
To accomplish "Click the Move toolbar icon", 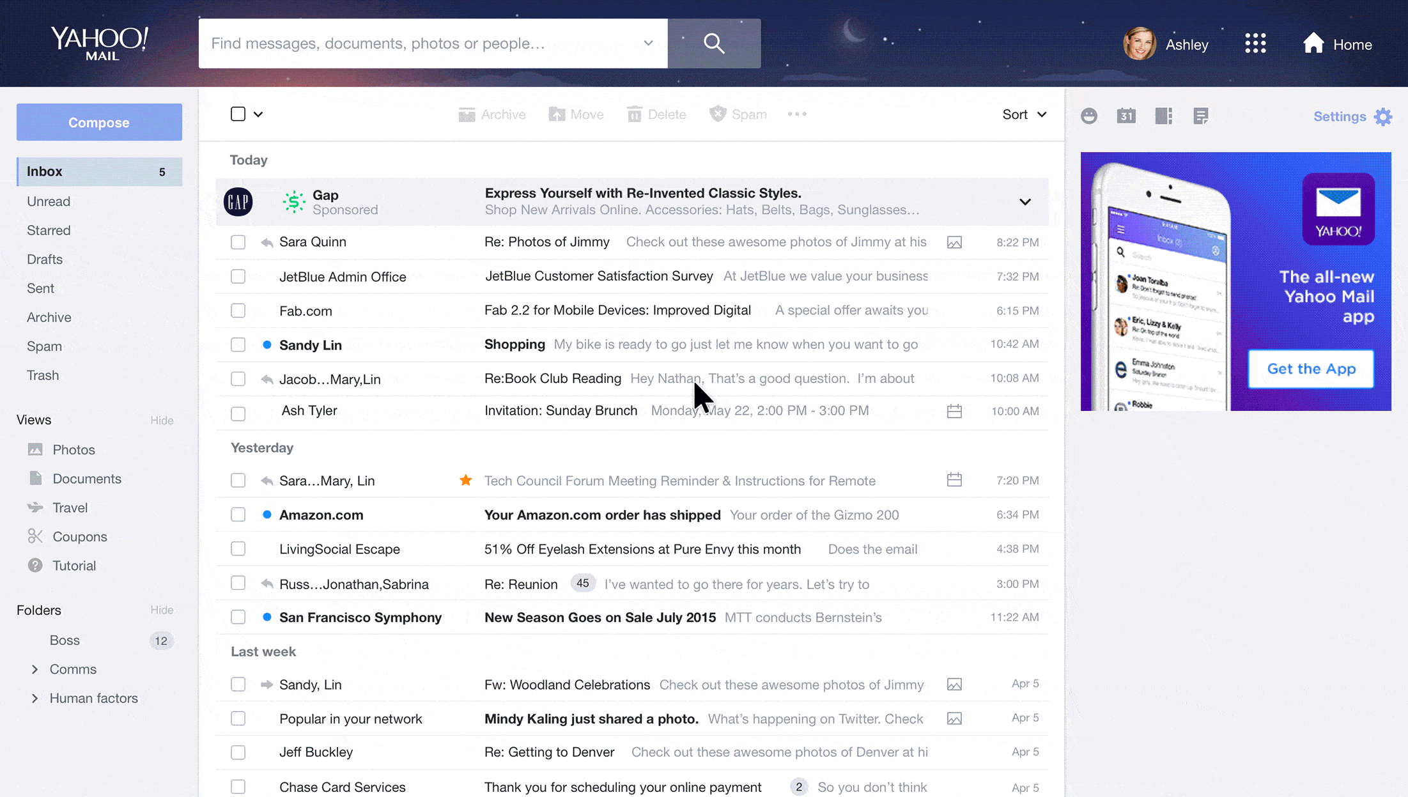I will pos(557,114).
